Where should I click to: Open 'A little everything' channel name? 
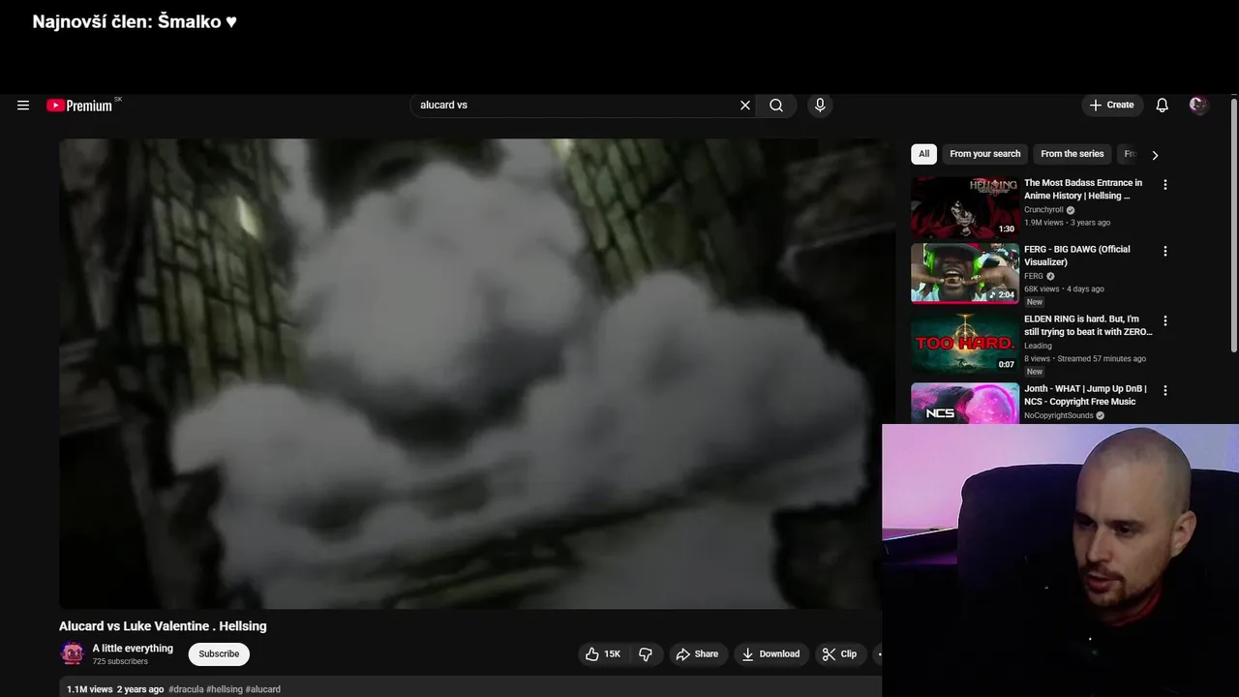click(x=133, y=649)
